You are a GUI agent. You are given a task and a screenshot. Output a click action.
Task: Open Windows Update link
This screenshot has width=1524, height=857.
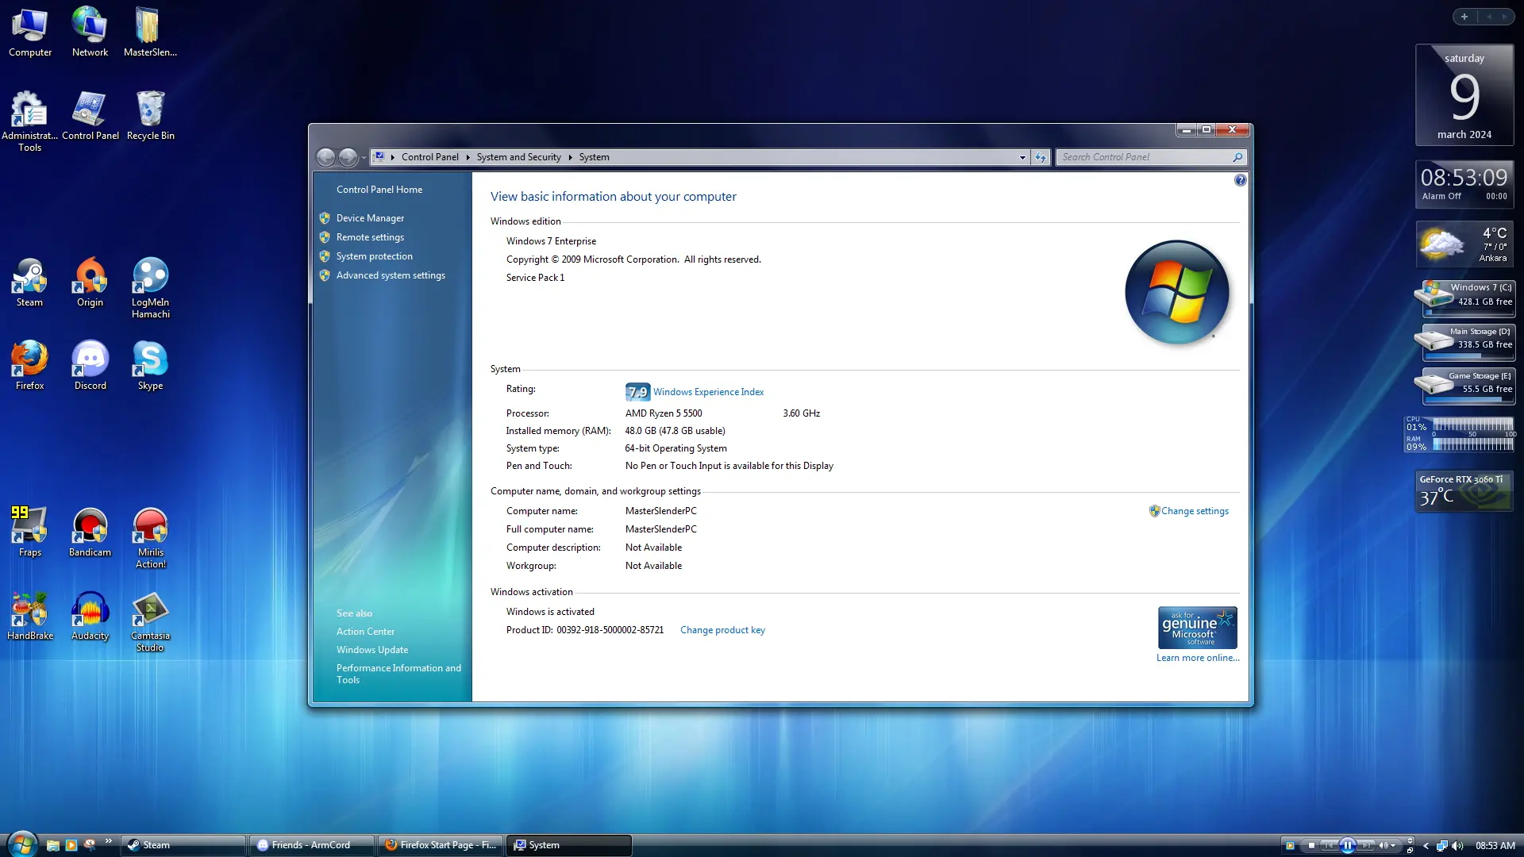(x=372, y=650)
